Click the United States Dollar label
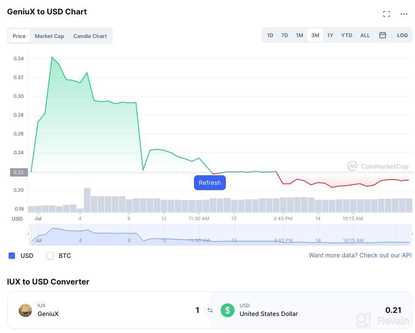This screenshot has width=415, height=333. point(269,314)
